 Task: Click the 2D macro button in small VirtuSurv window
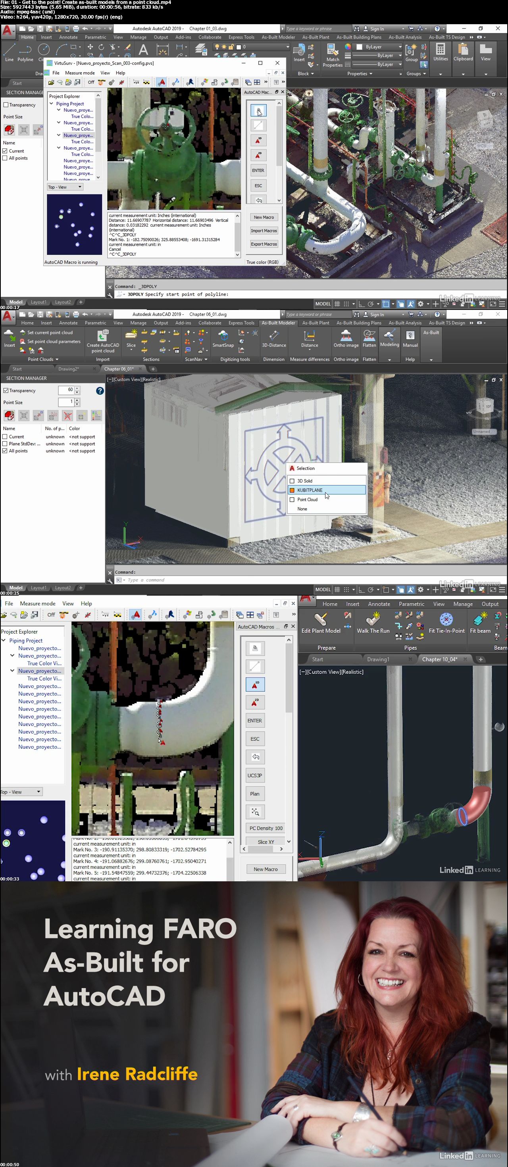click(x=258, y=155)
